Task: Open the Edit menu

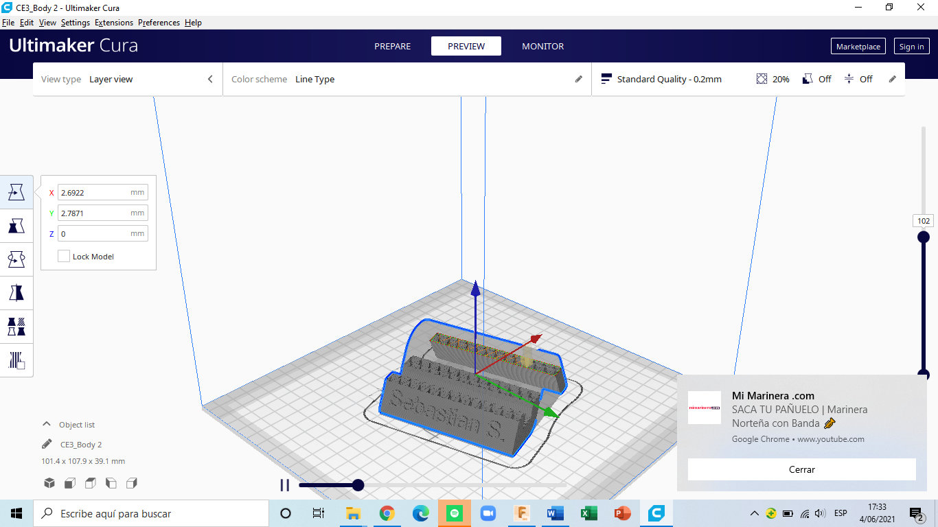Action: [x=27, y=23]
